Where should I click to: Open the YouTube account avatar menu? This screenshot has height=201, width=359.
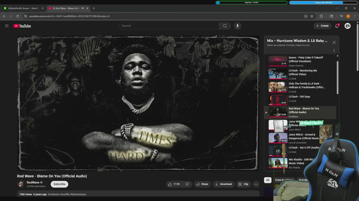pyautogui.click(x=348, y=26)
